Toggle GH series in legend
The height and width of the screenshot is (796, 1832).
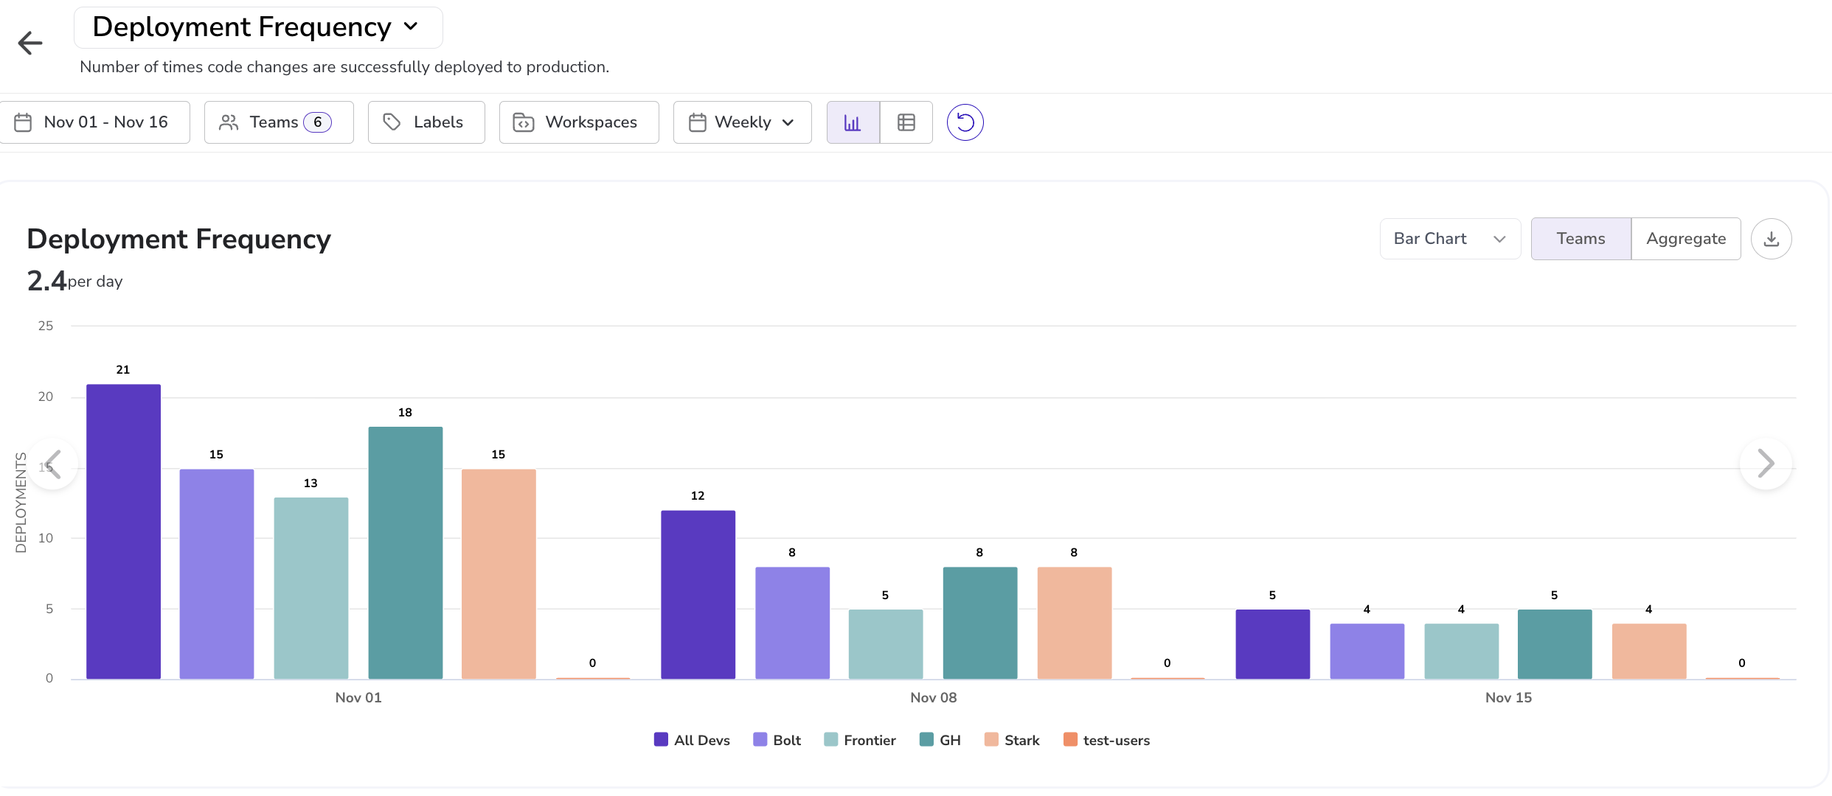pos(940,740)
